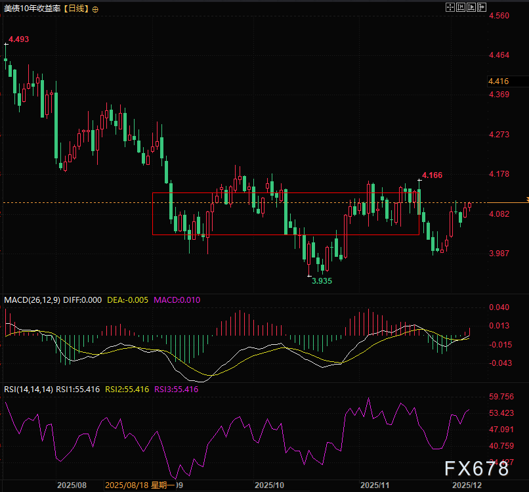Open MACD(26,12,9) indicator settings
The width and height of the screenshot is (529, 492).
[32, 300]
